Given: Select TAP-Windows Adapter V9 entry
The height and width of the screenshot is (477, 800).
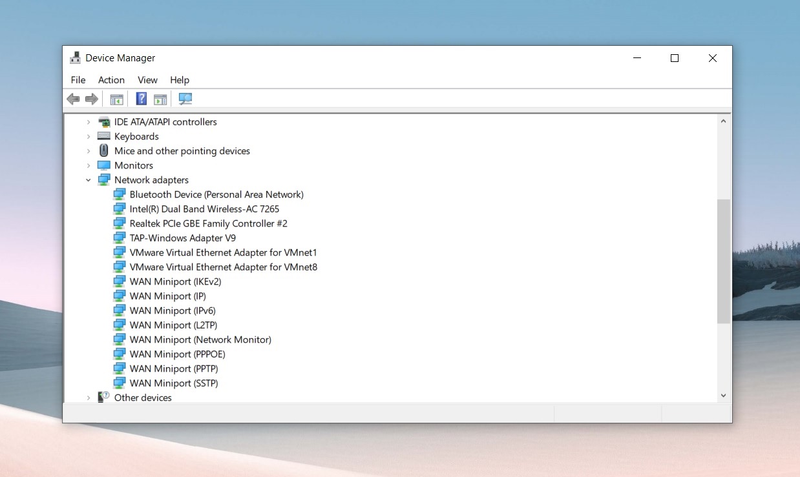Looking at the screenshot, I should point(182,238).
